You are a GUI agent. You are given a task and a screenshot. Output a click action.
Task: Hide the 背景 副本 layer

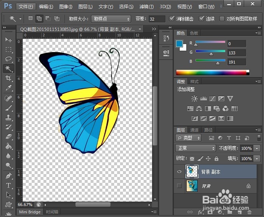(x=179, y=171)
